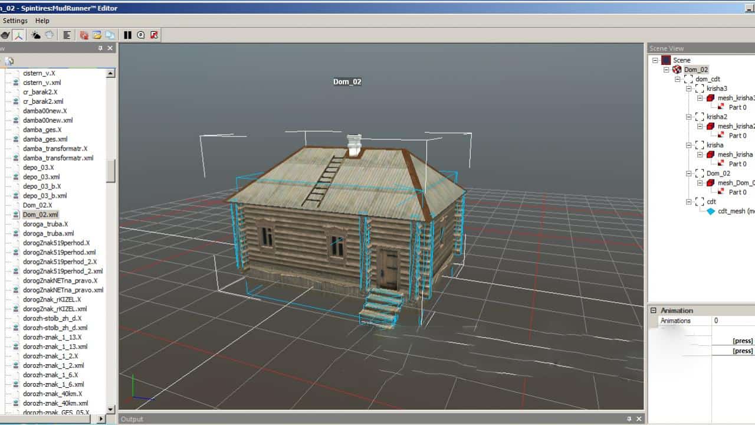Select depo_03.xml in the file list

[x=41, y=177]
